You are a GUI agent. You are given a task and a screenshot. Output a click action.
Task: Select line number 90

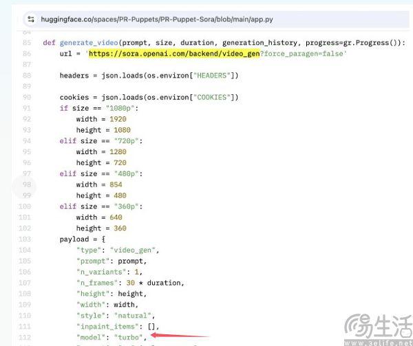(x=27, y=98)
